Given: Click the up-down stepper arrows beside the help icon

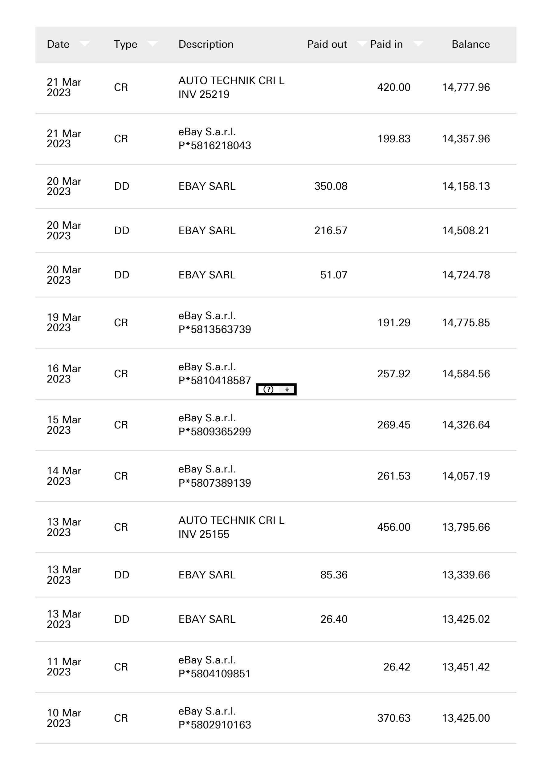Looking at the screenshot, I should click(287, 389).
